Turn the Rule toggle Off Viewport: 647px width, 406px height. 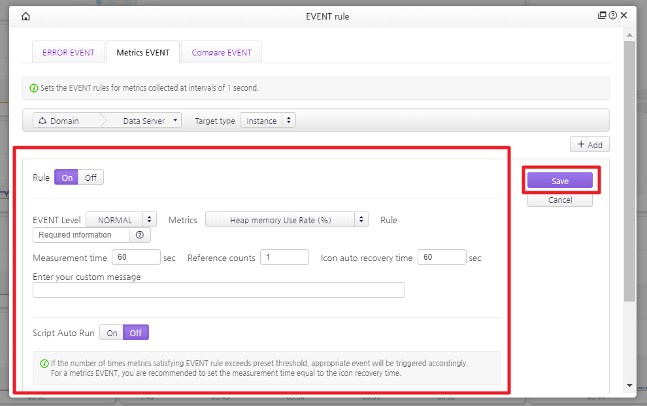pos(91,178)
